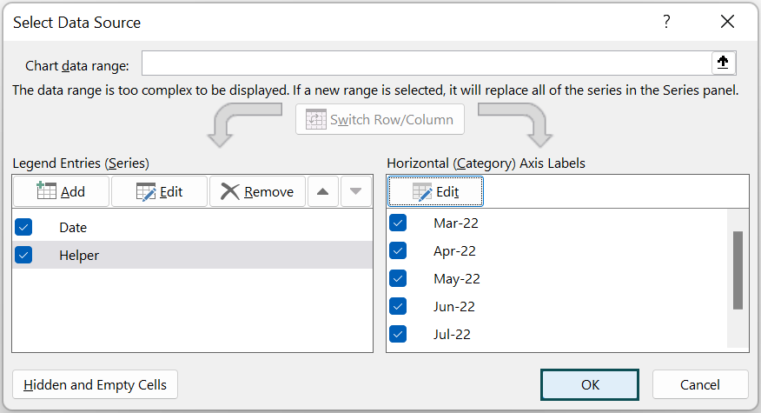Toggle the Jun-22 category checkbox

pos(398,306)
